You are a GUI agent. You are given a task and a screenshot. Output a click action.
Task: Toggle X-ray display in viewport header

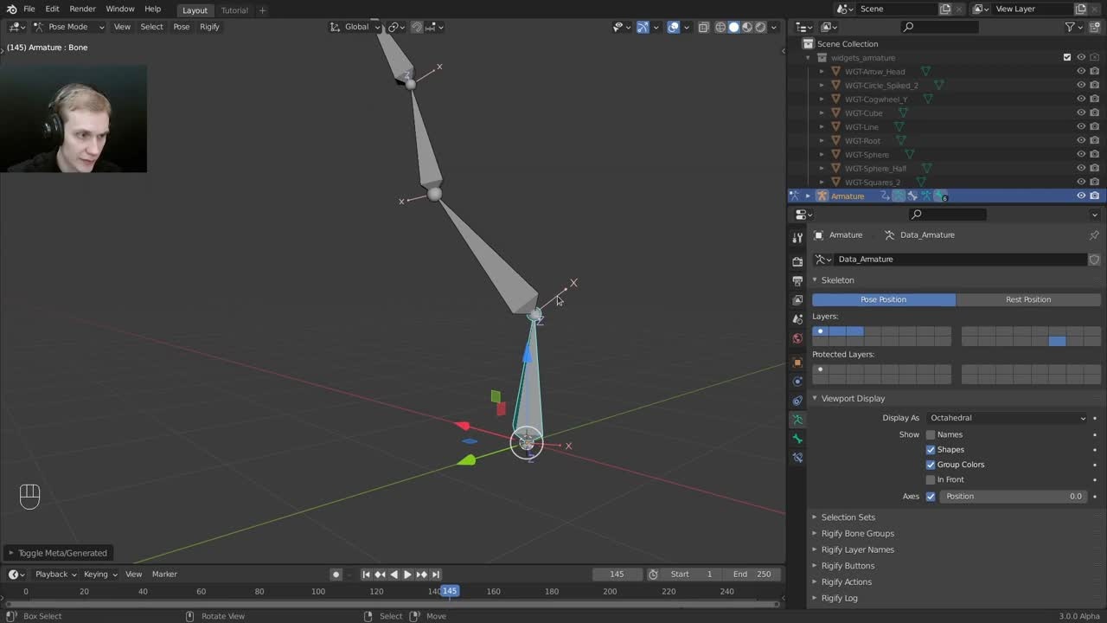tap(704, 27)
